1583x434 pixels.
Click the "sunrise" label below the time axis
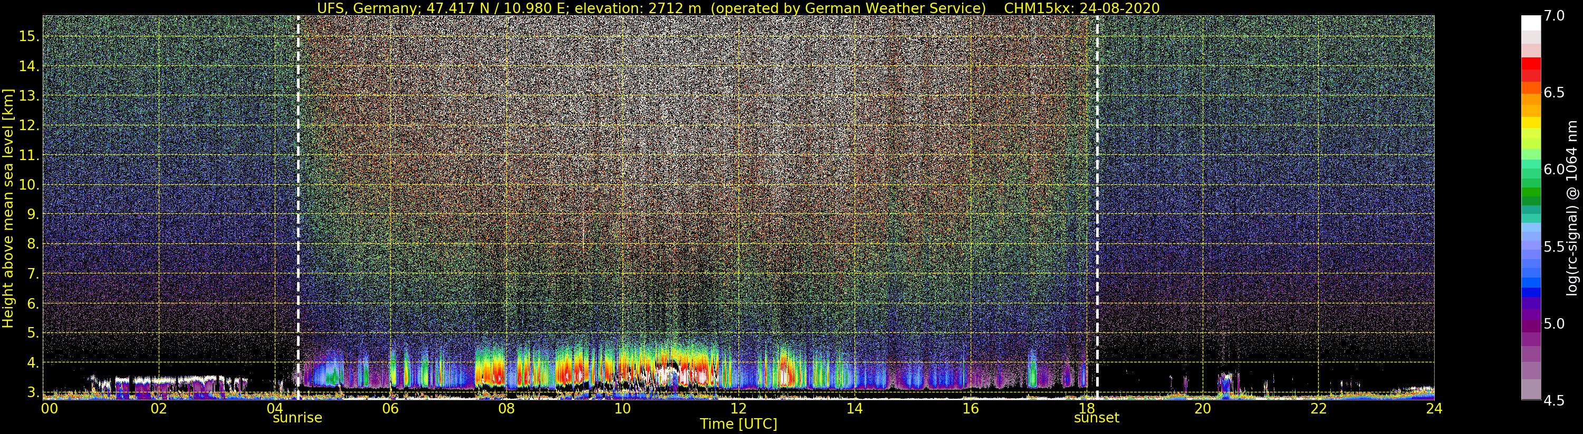pos(298,418)
